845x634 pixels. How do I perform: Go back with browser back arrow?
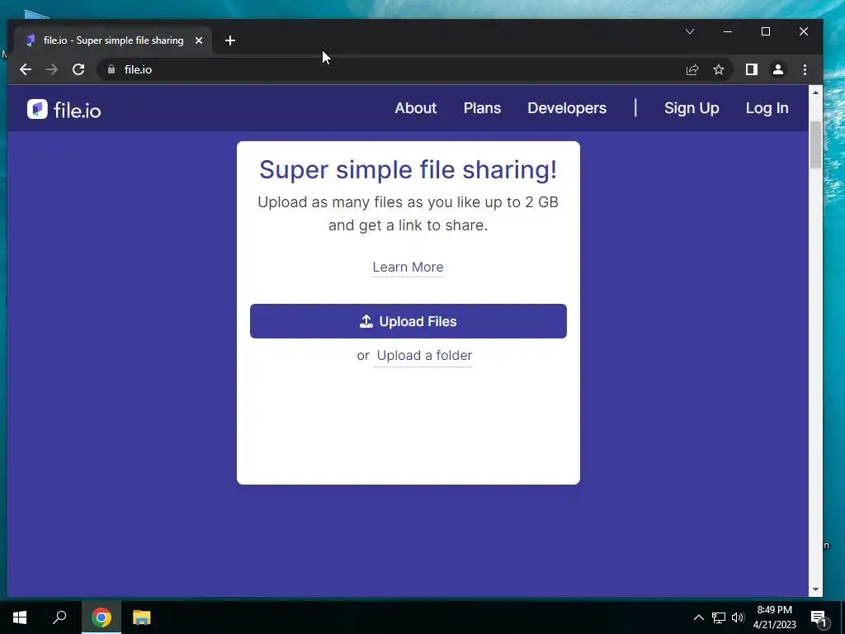[26, 69]
